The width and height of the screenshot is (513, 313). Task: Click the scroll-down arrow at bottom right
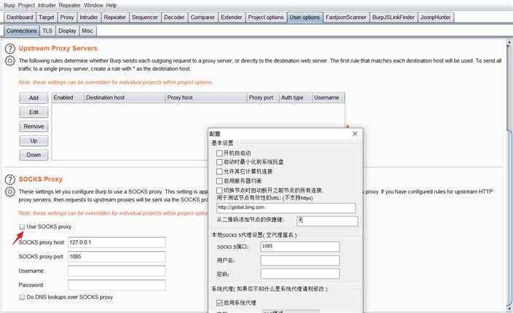[509, 309]
